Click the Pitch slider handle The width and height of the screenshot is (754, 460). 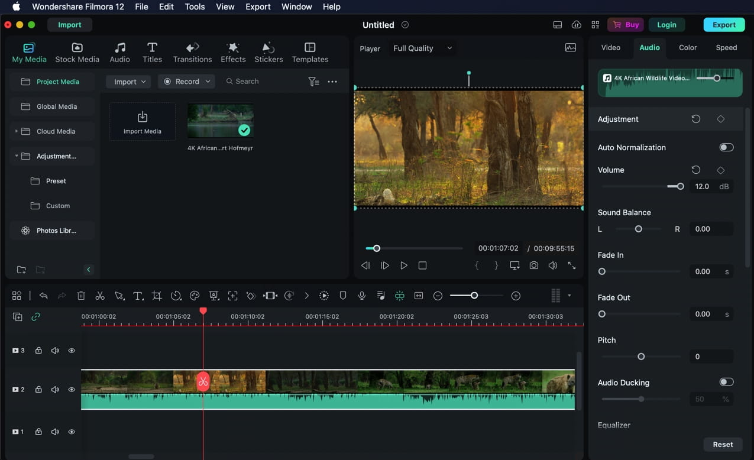[x=641, y=357]
